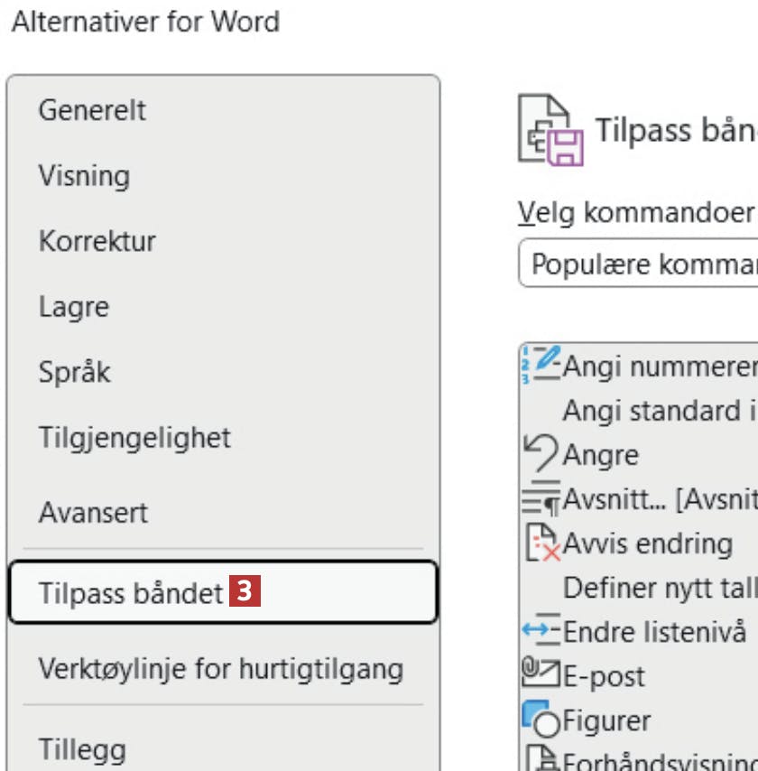Select 'Definer nytt tall' command row
The height and width of the screenshot is (771, 758).
coord(639,587)
